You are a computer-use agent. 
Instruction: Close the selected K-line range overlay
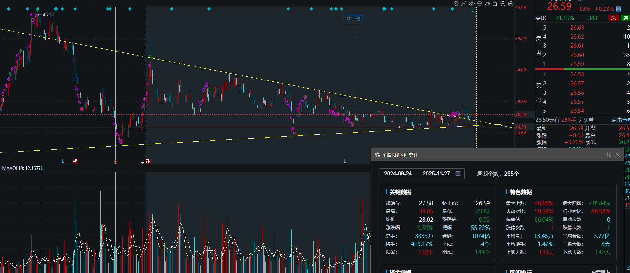click(x=474, y=11)
